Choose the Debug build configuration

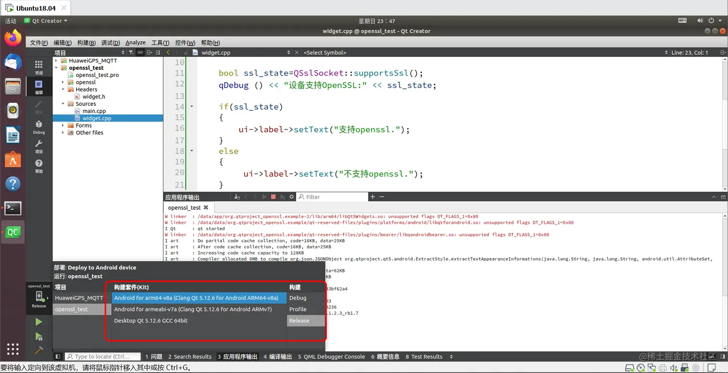click(306, 298)
